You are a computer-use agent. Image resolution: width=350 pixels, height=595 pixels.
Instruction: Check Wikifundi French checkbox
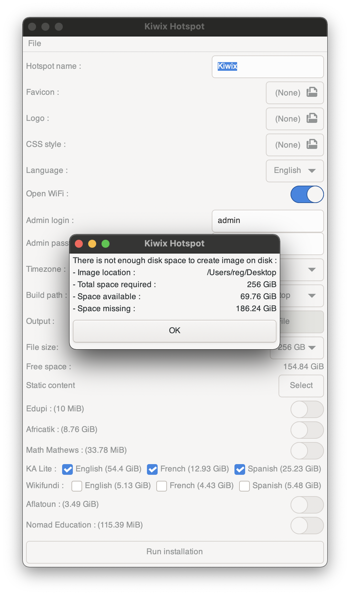tap(162, 486)
